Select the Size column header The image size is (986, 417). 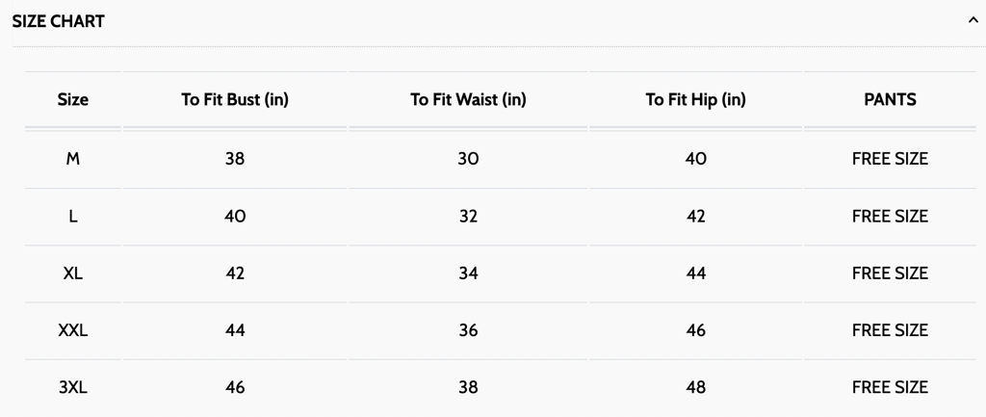(73, 99)
